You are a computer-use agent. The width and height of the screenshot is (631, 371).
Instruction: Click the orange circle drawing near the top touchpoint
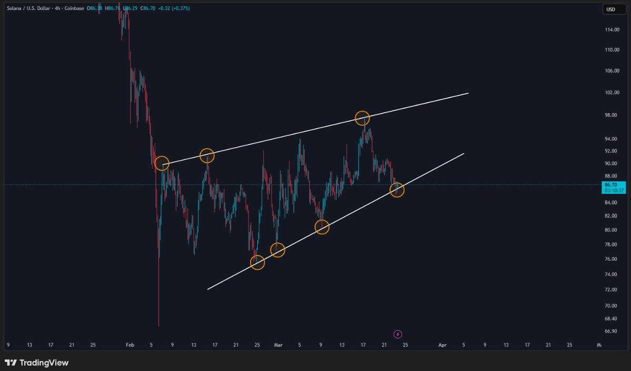coord(362,118)
